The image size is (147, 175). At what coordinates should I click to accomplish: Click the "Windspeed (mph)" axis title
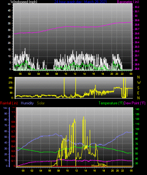point(24,2)
